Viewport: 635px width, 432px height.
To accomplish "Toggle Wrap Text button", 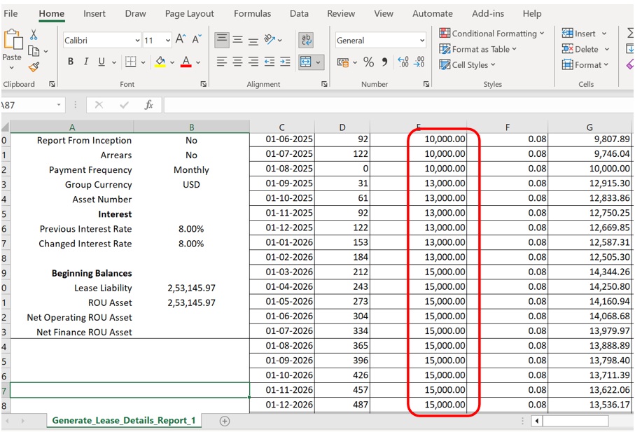I will click(x=305, y=40).
